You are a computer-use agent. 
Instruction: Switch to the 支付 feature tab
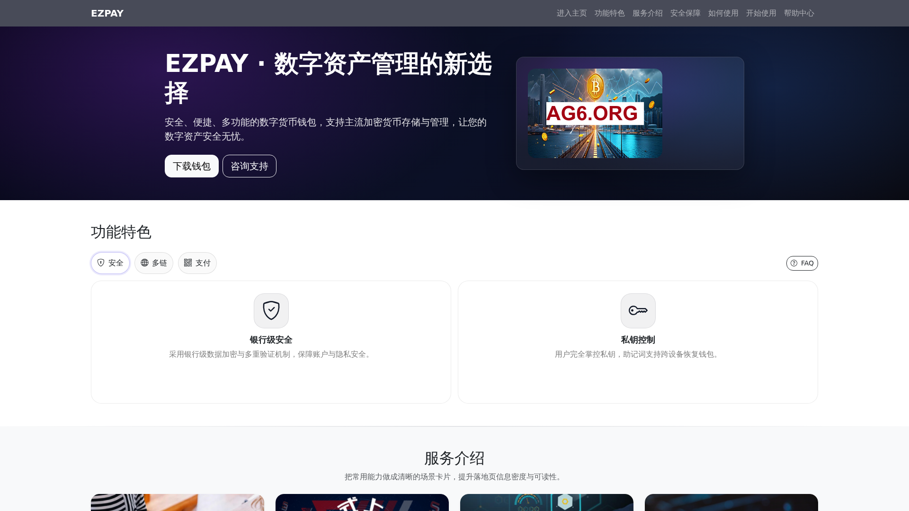pos(197,263)
